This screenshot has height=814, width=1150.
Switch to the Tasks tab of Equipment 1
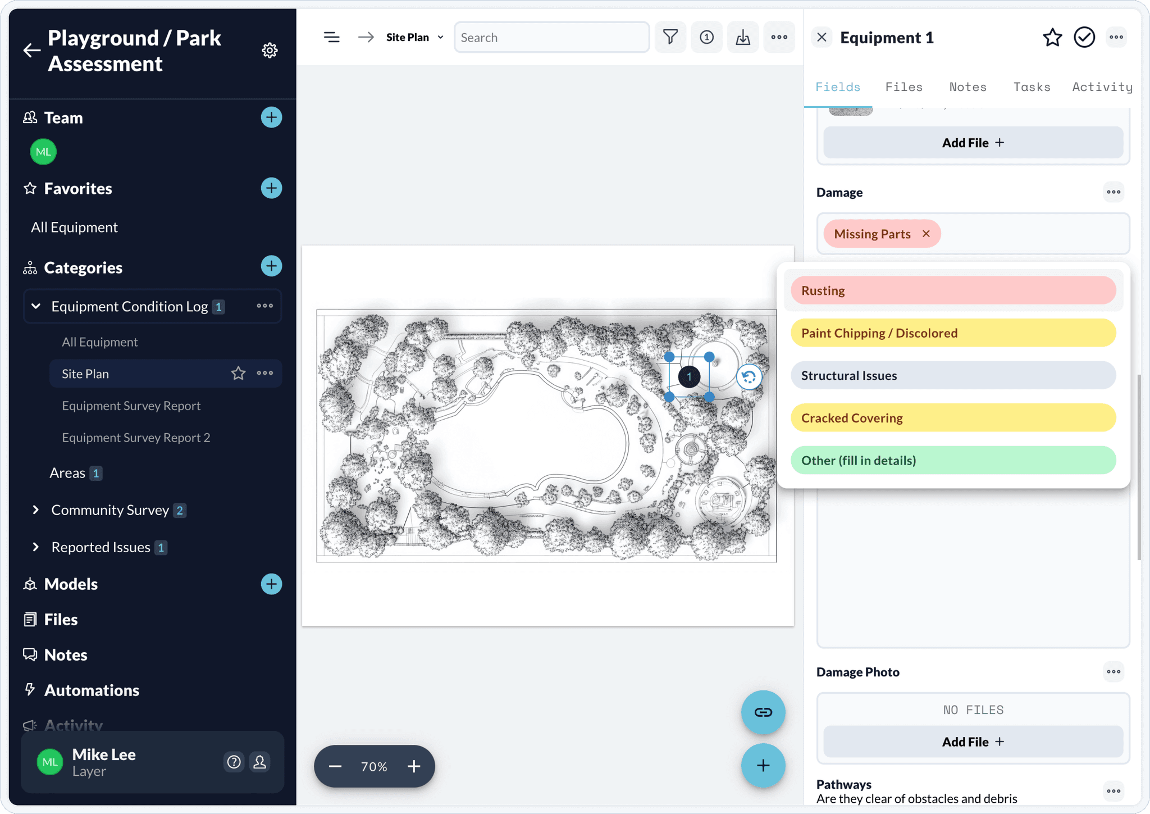coord(1032,87)
